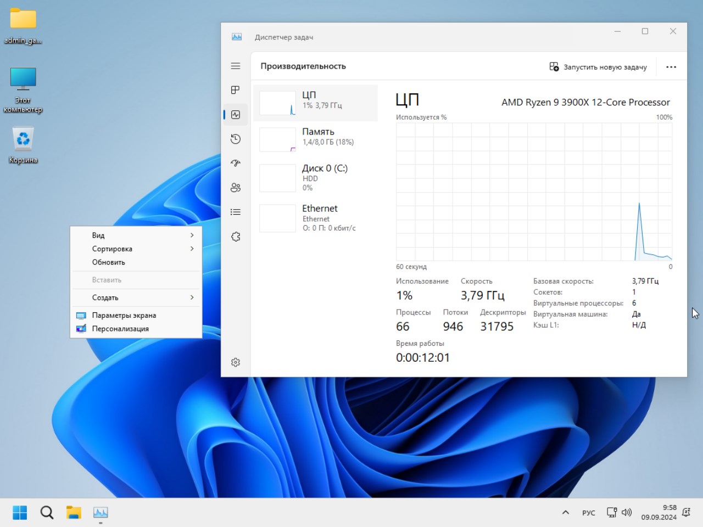Click the Диск 0 mini graph thumbnail
Screen dimensions: 703x527
(277, 178)
